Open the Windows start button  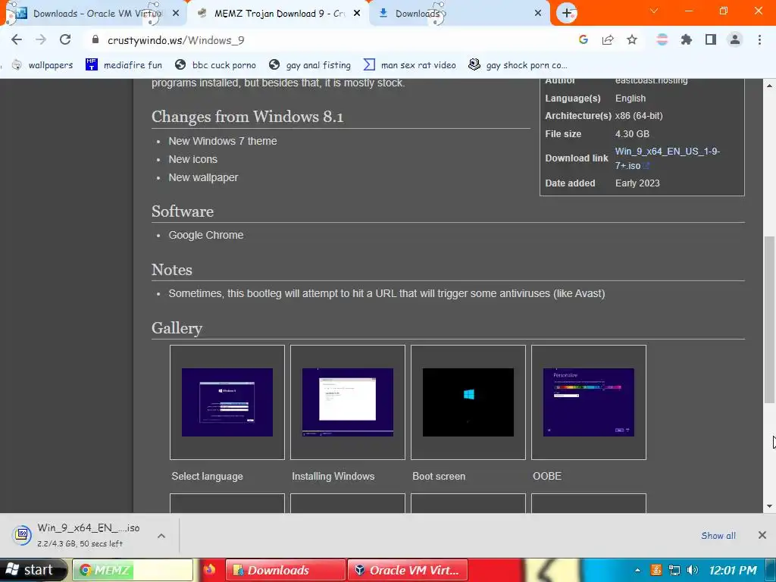coord(32,570)
